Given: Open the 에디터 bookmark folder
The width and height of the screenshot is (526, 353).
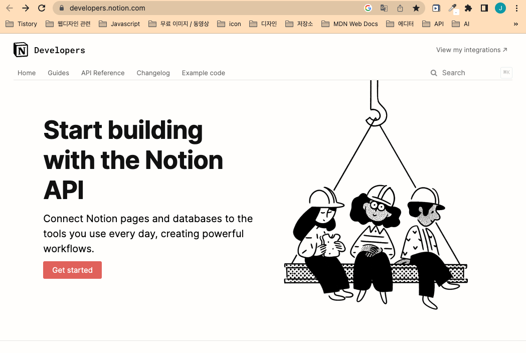Looking at the screenshot, I should click(x=400, y=24).
